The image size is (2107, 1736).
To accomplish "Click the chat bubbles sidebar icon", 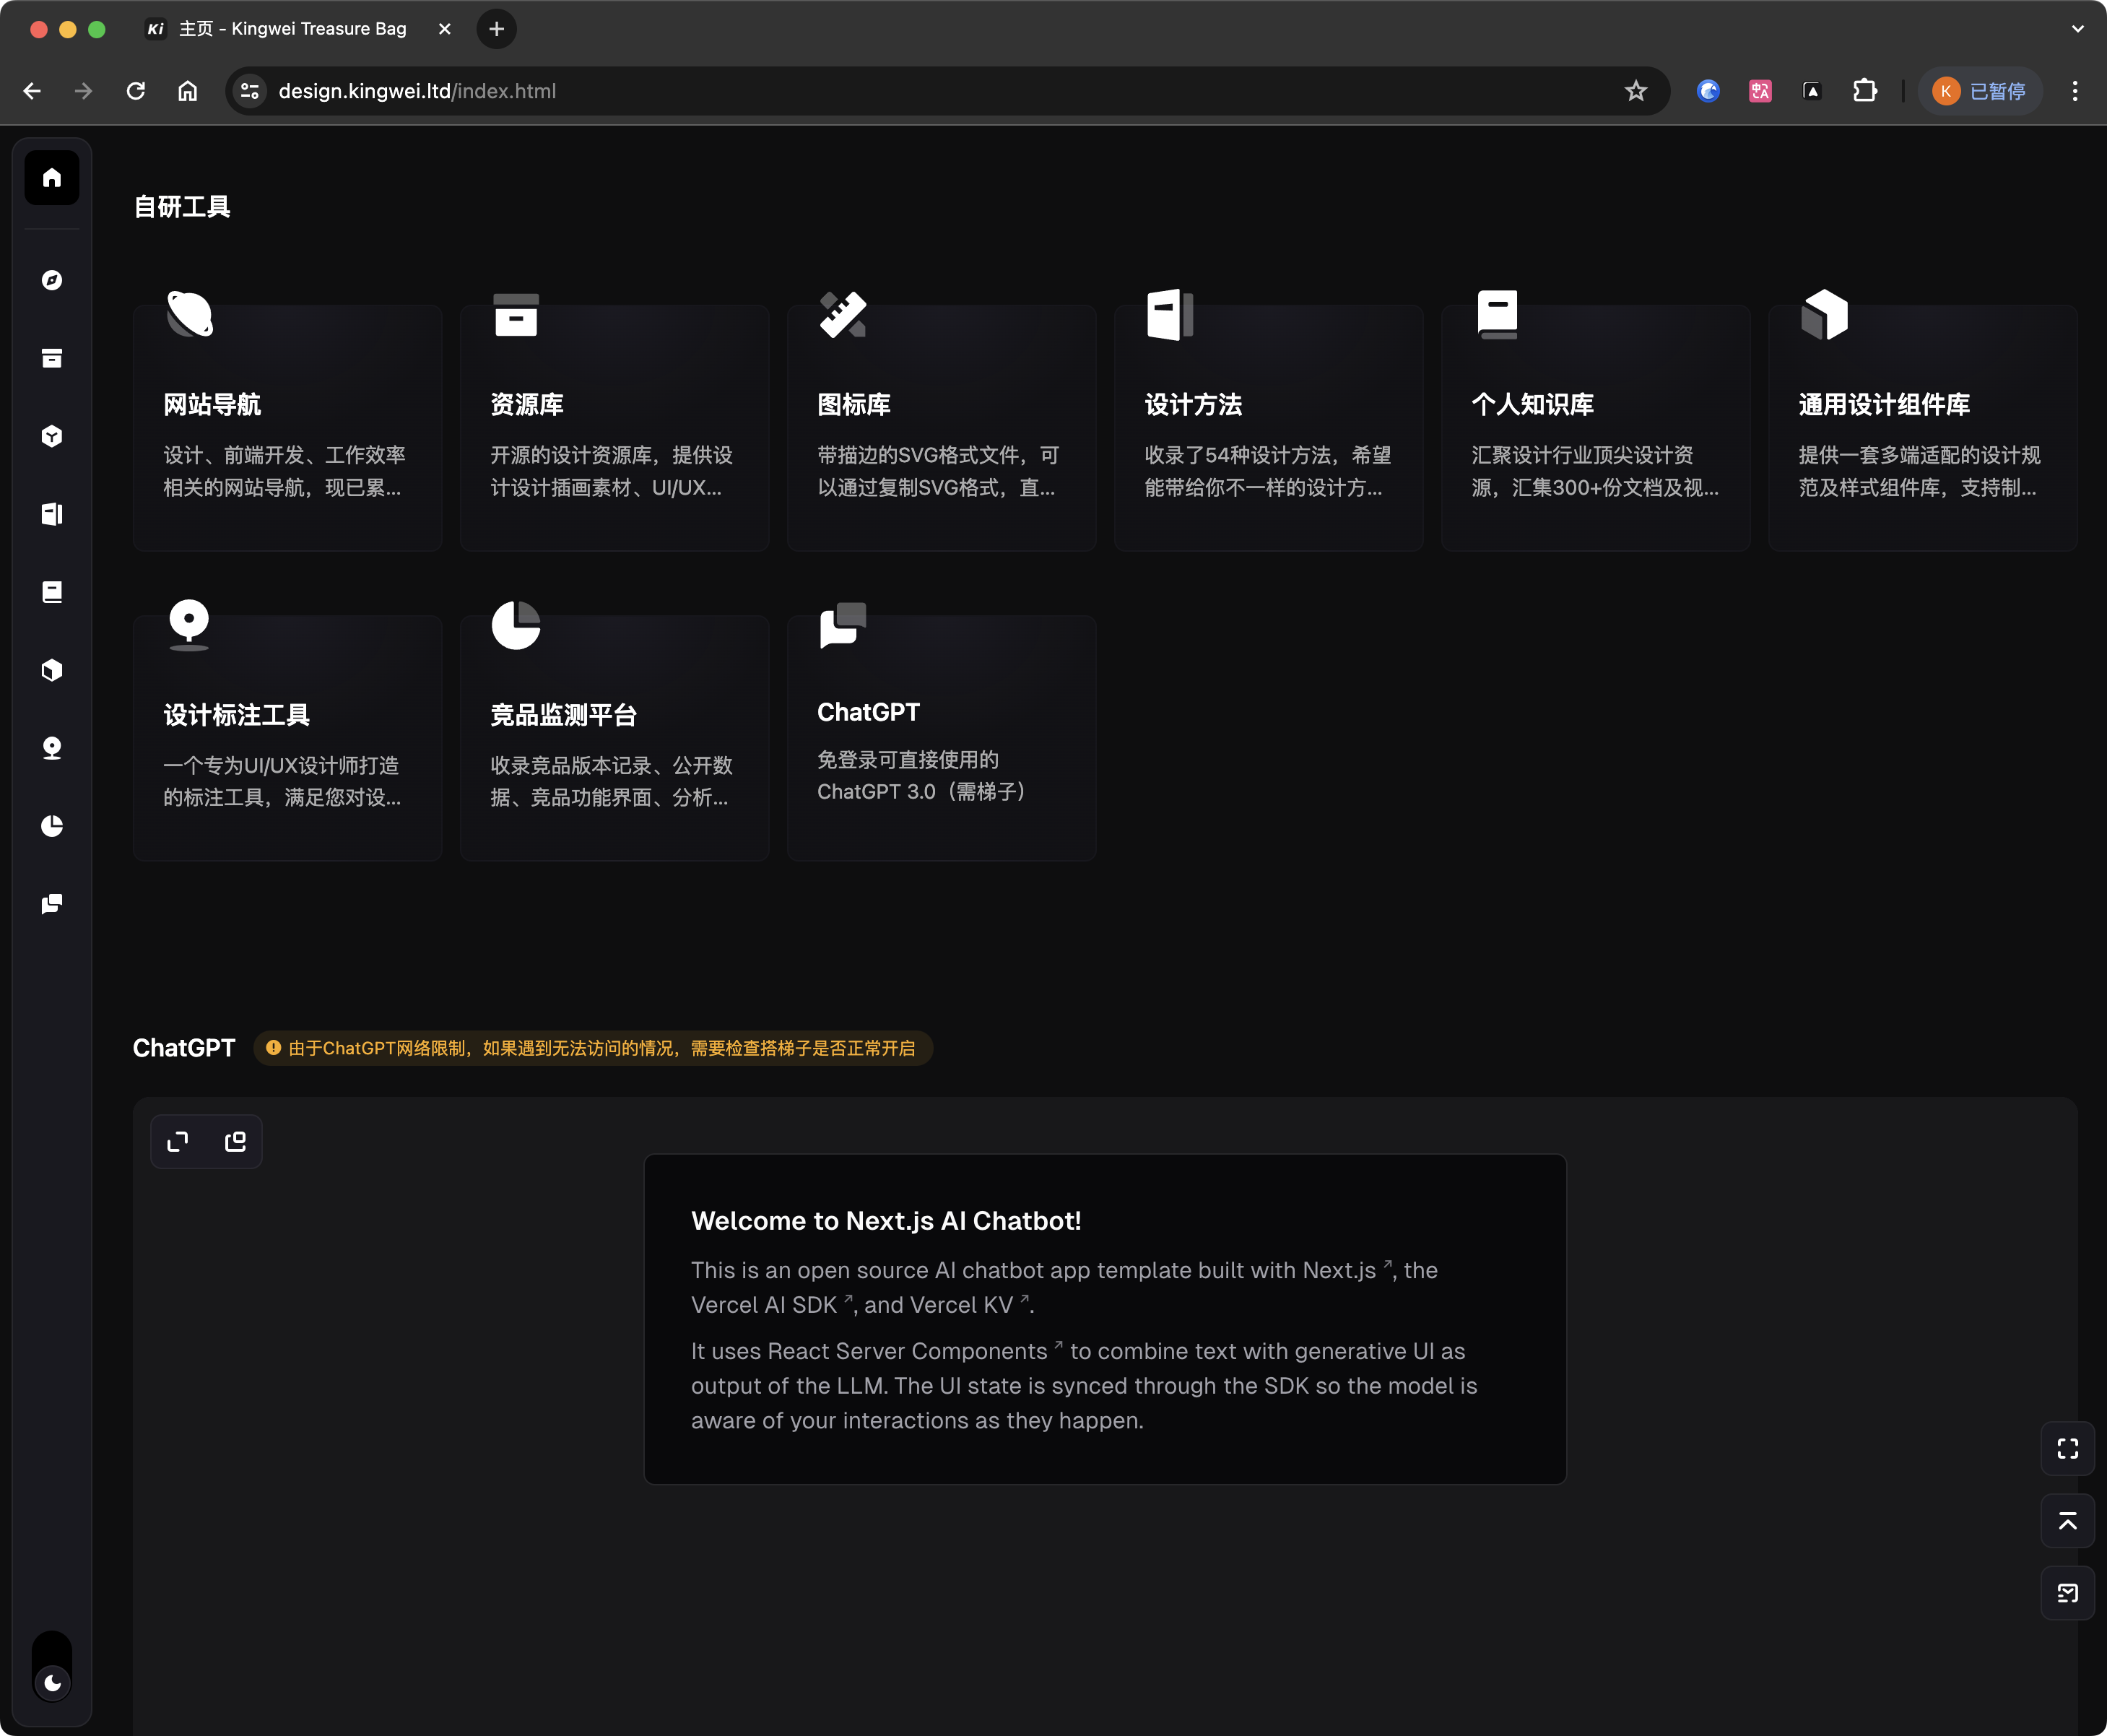I will (x=52, y=904).
